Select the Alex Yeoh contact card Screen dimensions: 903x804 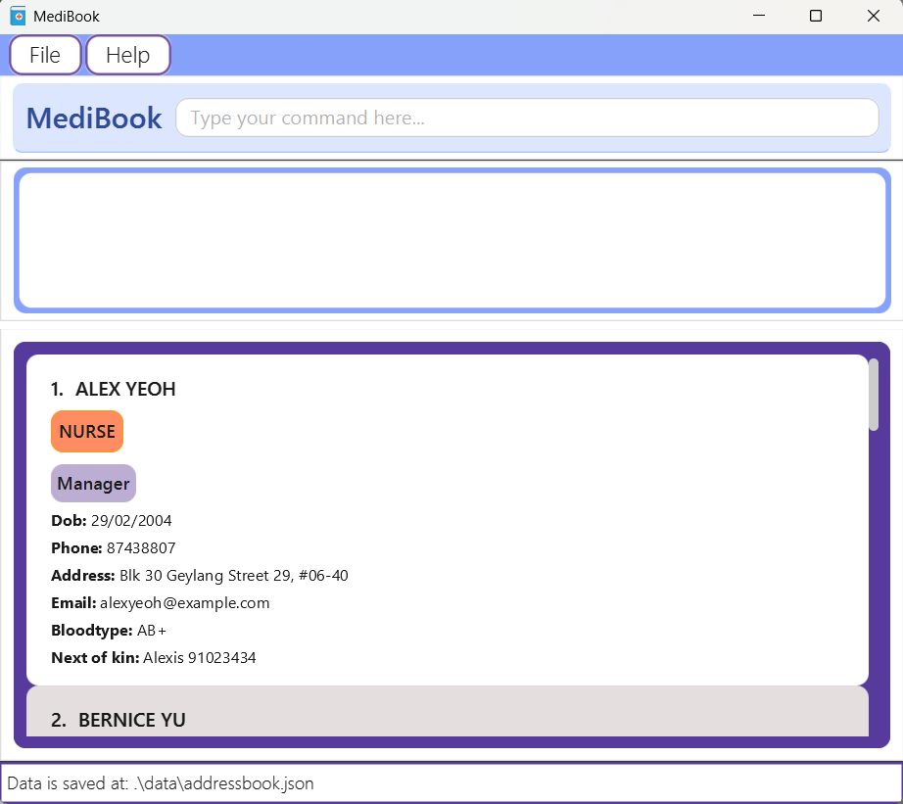click(447, 519)
